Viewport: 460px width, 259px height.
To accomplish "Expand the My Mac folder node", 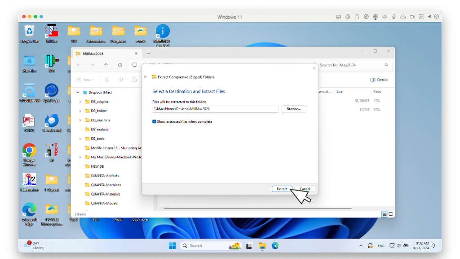I will pos(80,157).
